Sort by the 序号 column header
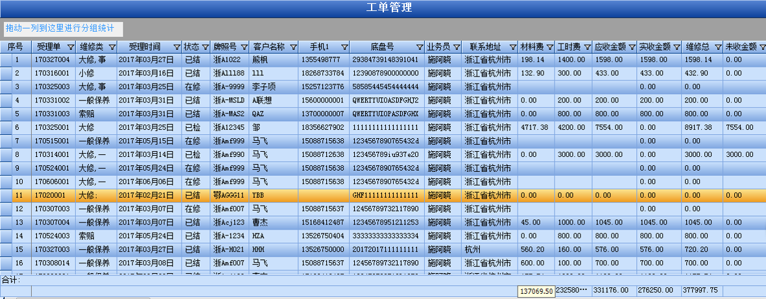This screenshot has width=766, height=299. click(15, 47)
